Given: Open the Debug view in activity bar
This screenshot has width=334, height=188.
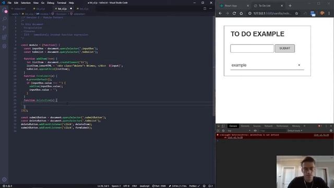Looking at the screenshot, I should pyautogui.click(x=4, y=46).
